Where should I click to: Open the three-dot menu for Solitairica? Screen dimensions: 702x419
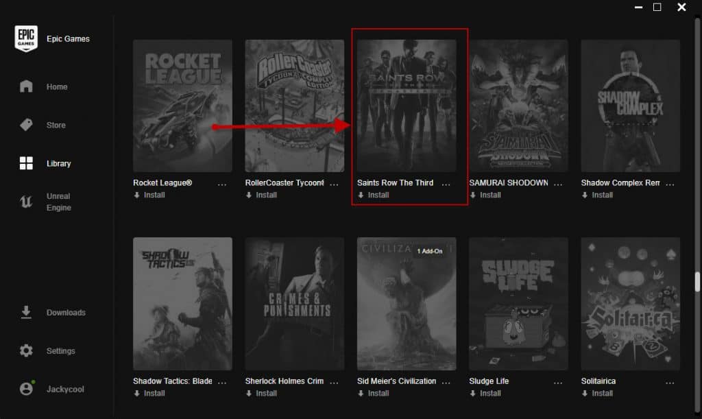click(670, 382)
